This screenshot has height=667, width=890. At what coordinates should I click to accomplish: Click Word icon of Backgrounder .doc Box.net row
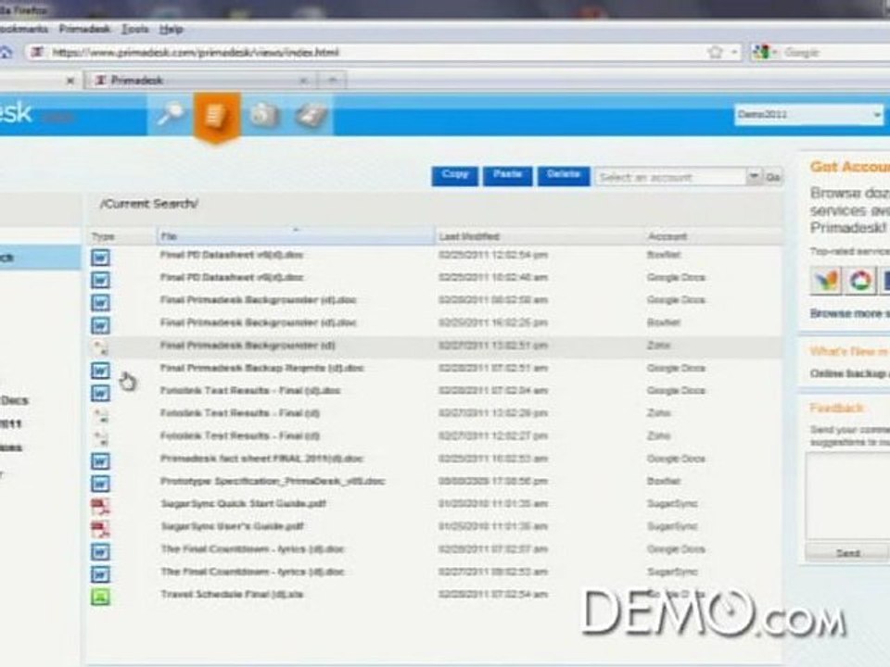click(100, 325)
